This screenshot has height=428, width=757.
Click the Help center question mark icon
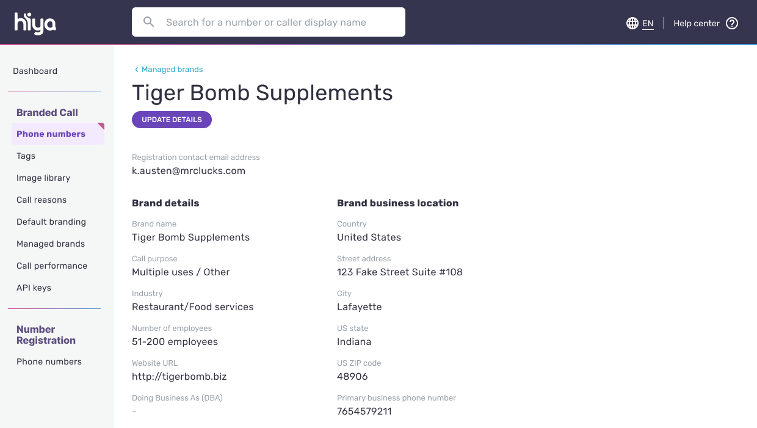(732, 23)
